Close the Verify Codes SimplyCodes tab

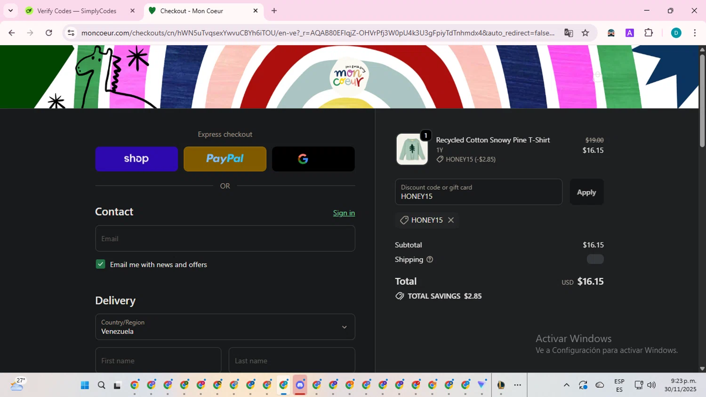[x=132, y=11]
